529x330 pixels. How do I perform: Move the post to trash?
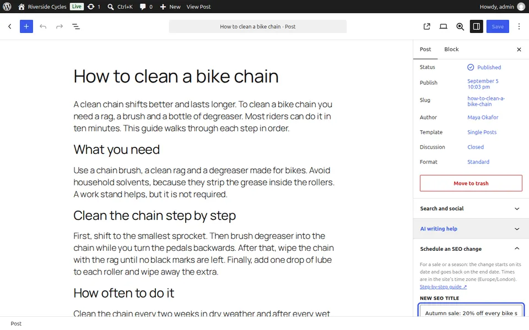coord(471,183)
